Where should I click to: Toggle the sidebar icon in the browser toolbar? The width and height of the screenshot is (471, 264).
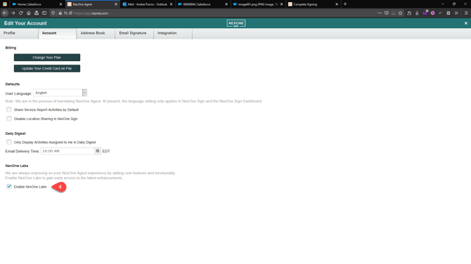pyautogui.click(x=44, y=13)
